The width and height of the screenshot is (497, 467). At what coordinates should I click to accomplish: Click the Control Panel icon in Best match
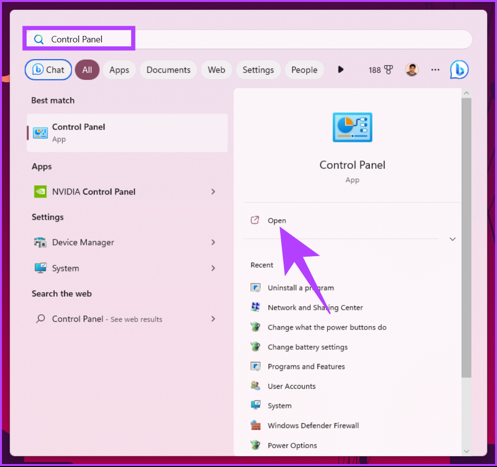40,133
